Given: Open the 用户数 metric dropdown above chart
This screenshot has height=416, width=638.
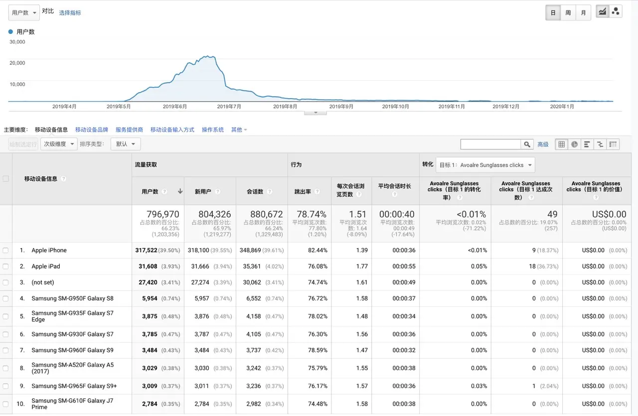Looking at the screenshot, I should [24, 13].
